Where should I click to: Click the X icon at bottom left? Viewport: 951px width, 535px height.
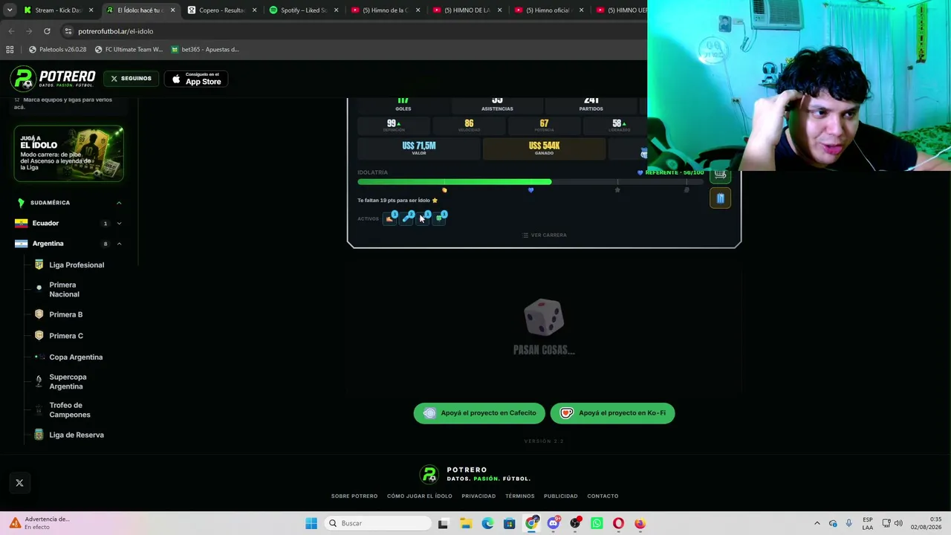19,483
